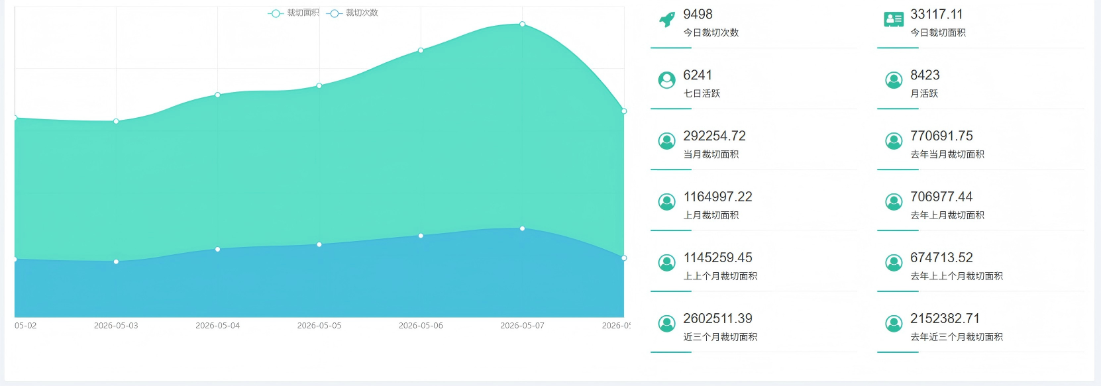Select the value 1145259.45
The height and width of the screenshot is (386, 1101).
(717, 258)
